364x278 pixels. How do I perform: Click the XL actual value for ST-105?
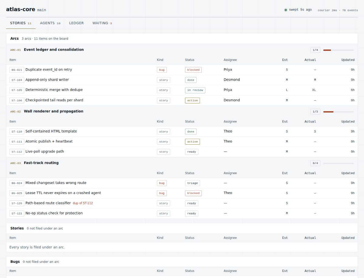coord(314,90)
